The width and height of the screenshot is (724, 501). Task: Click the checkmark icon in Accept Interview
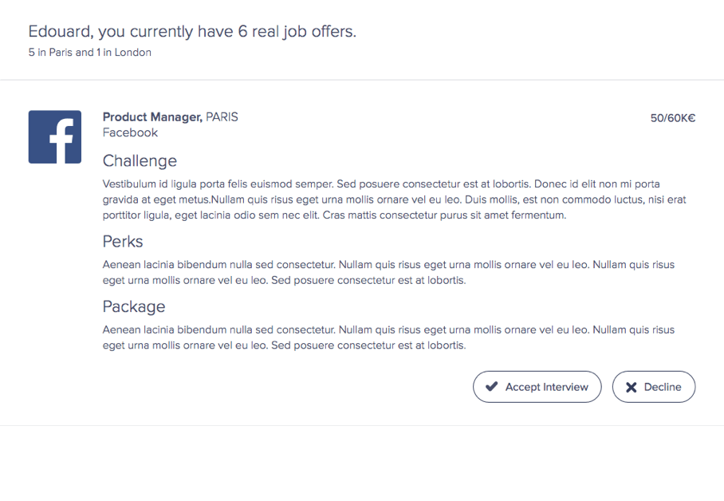[492, 386]
